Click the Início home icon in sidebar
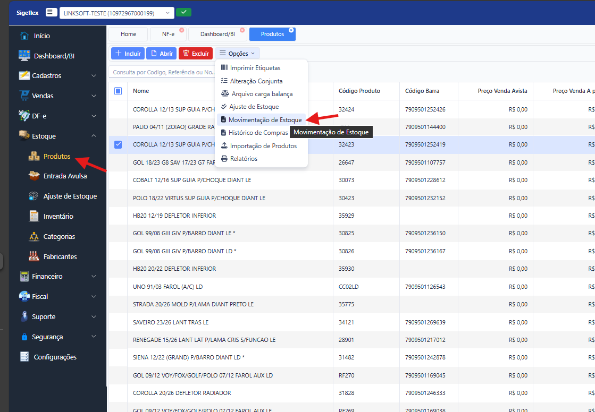 click(x=24, y=36)
